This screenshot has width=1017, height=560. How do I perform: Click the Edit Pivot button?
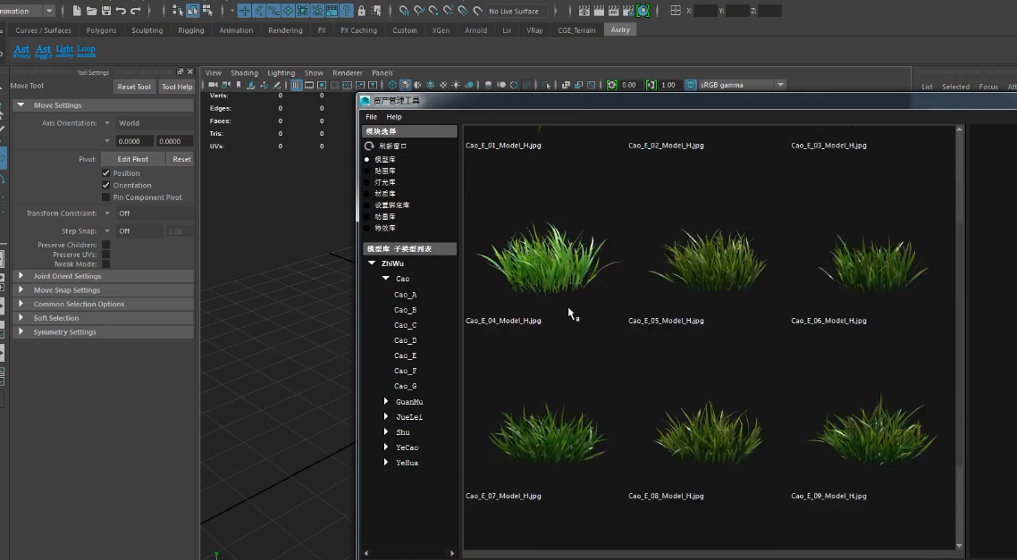pyautogui.click(x=133, y=159)
